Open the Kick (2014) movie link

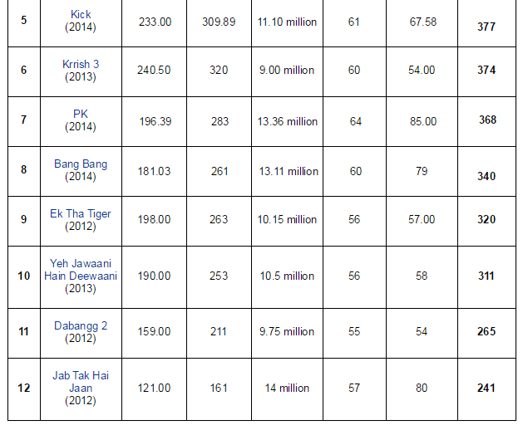[81, 14]
